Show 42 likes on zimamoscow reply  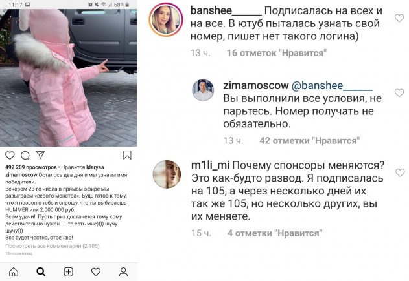310,141
